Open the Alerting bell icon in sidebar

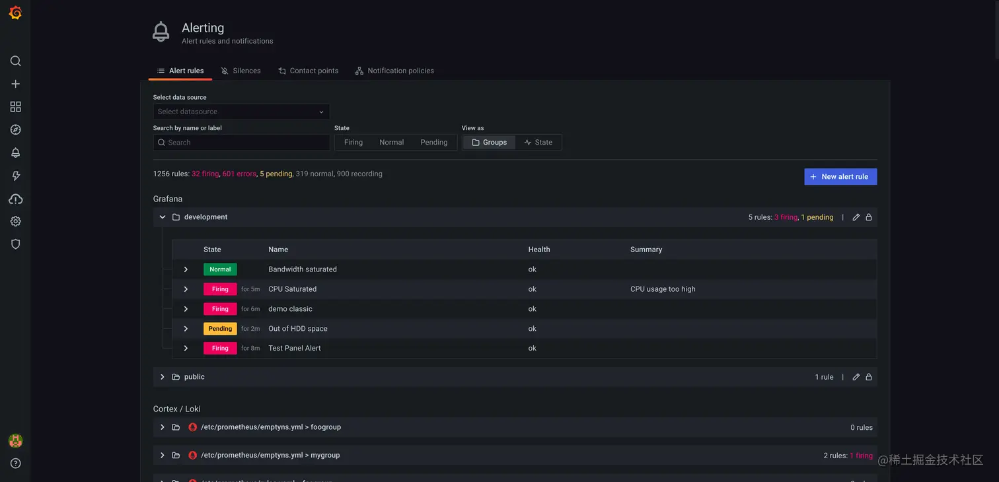tap(15, 153)
